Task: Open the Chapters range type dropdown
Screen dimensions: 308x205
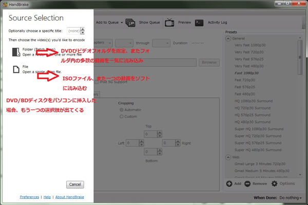Action: point(103,43)
